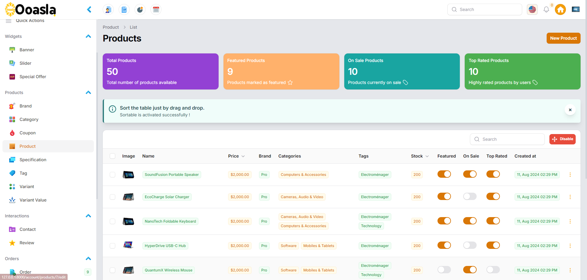Click the Ooasla logo
The height and width of the screenshot is (280, 587).
point(31,9)
